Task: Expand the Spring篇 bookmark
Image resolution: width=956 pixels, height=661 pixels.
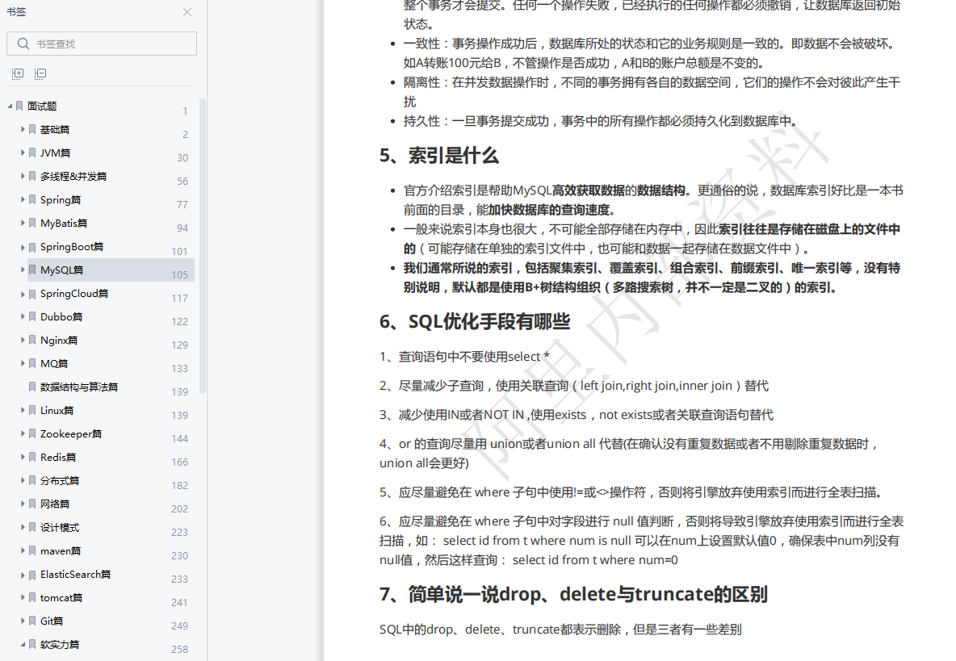Action: [22, 199]
